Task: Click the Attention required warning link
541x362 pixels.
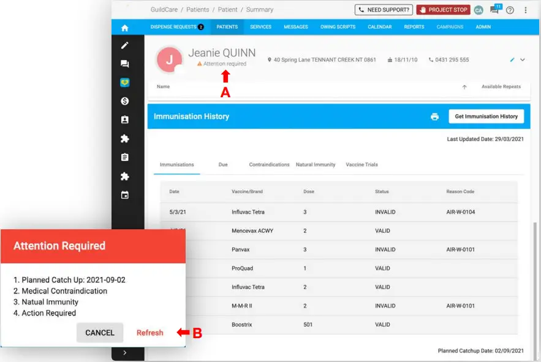Action: coord(222,64)
